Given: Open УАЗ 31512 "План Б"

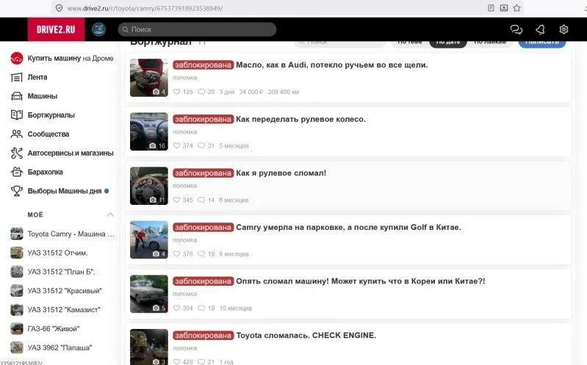Looking at the screenshot, I should pyautogui.click(x=62, y=272).
